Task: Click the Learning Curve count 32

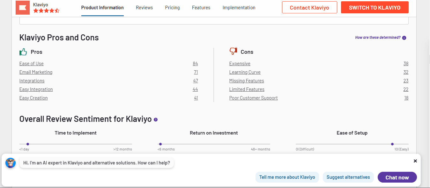Action: coord(406,72)
